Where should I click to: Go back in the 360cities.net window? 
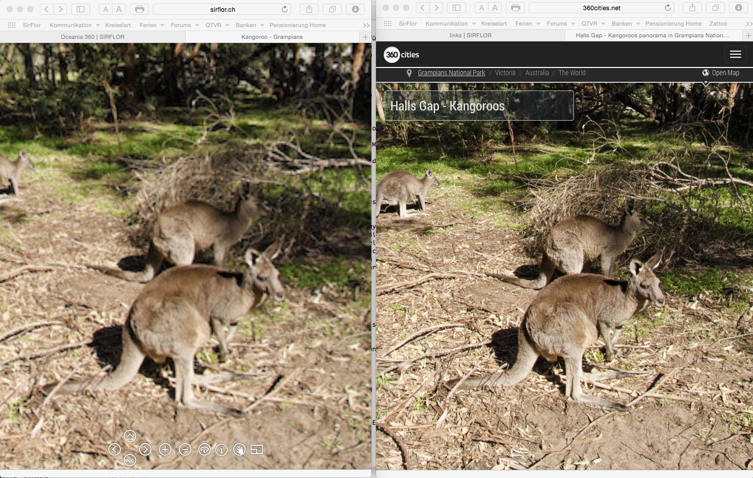coord(423,8)
